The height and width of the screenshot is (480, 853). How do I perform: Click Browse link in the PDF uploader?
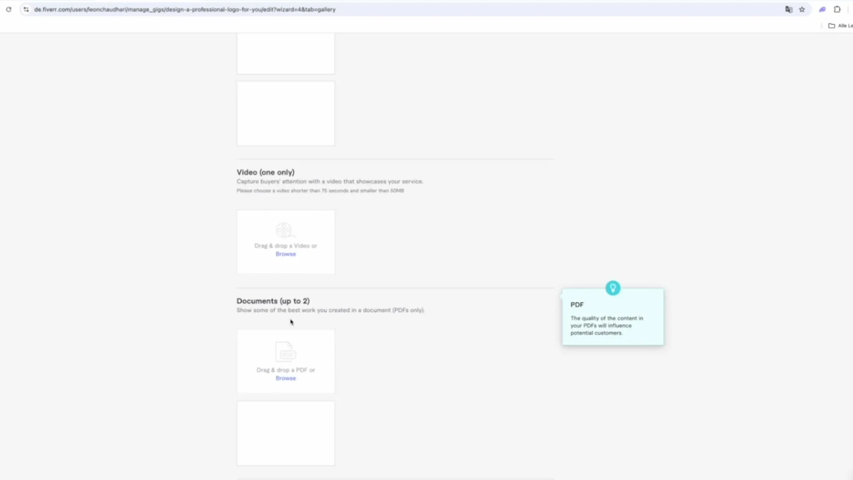(286, 378)
